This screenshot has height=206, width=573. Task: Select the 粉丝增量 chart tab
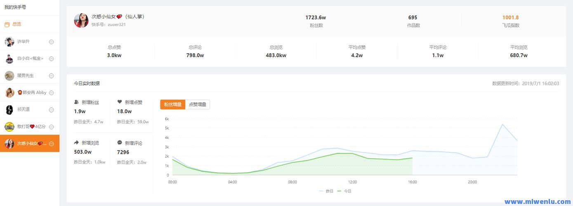tap(173, 105)
